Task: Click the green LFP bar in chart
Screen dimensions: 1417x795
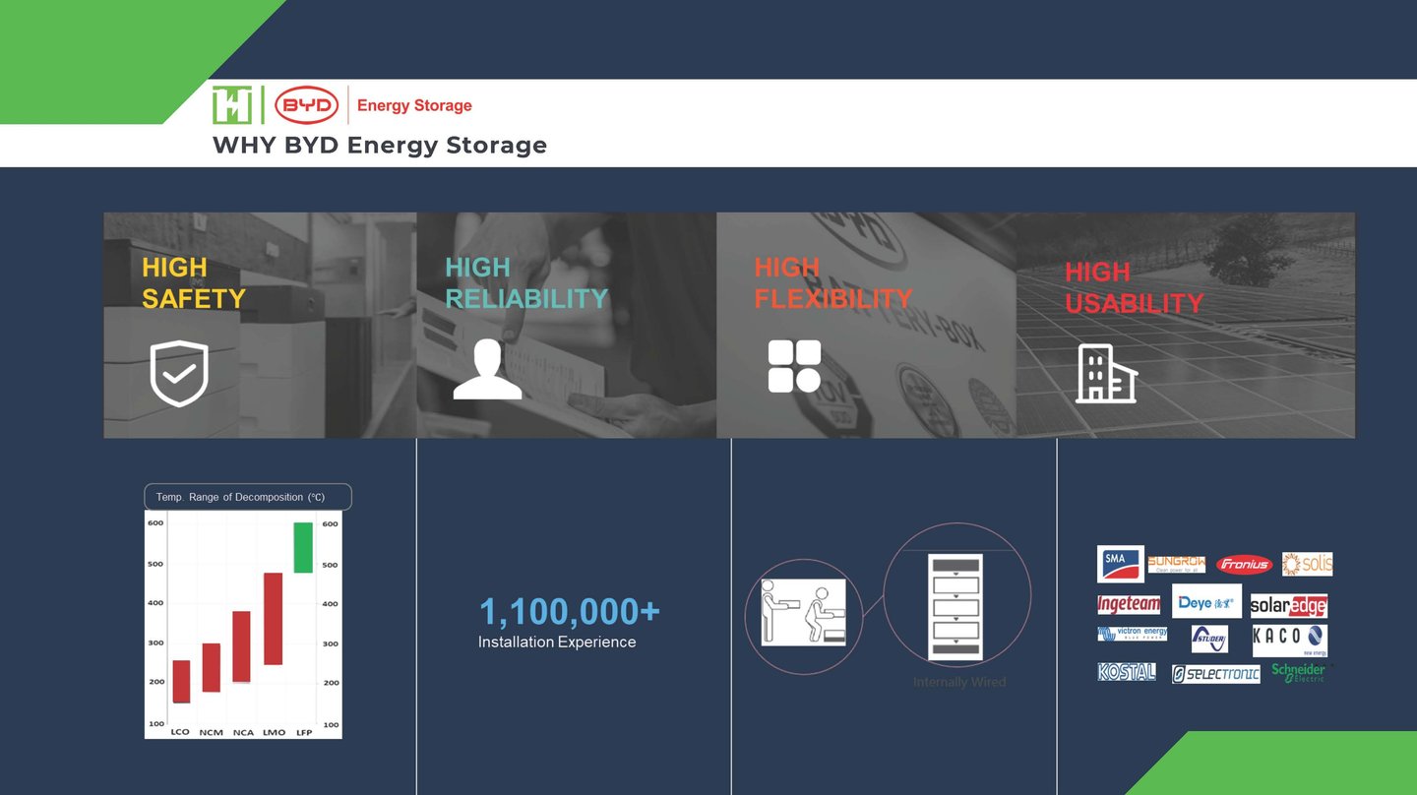Action: [303, 548]
